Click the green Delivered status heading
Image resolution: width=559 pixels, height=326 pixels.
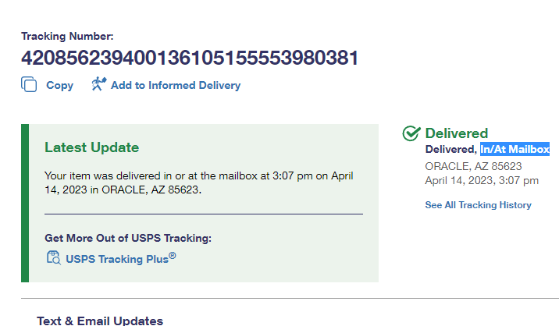point(456,133)
